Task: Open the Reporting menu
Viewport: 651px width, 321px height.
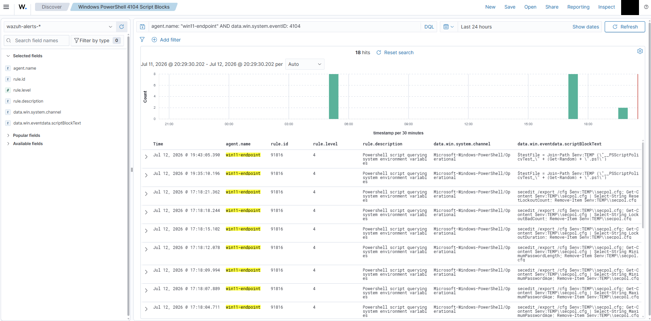Action: pos(578,7)
